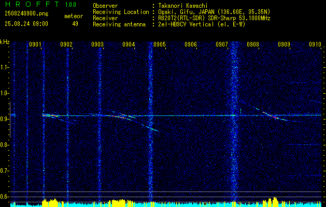Select the 0.7 kHz axis label
This screenshot has height=207, width=326.
(x=5, y=171)
